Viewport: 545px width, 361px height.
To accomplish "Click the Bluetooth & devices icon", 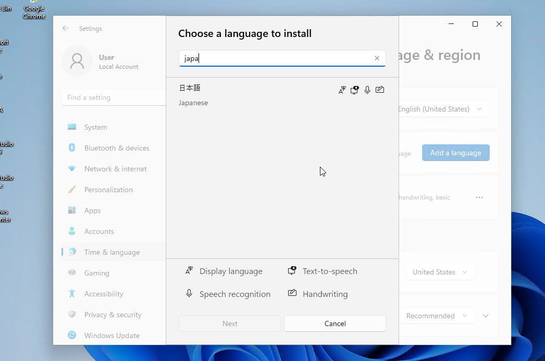I will 72,148.
